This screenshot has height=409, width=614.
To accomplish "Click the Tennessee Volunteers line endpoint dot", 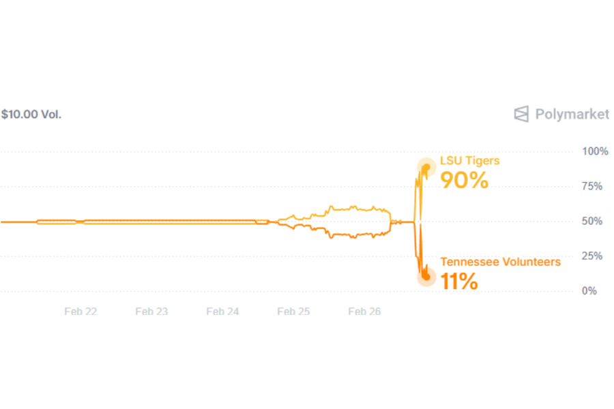I will coord(426,276).
